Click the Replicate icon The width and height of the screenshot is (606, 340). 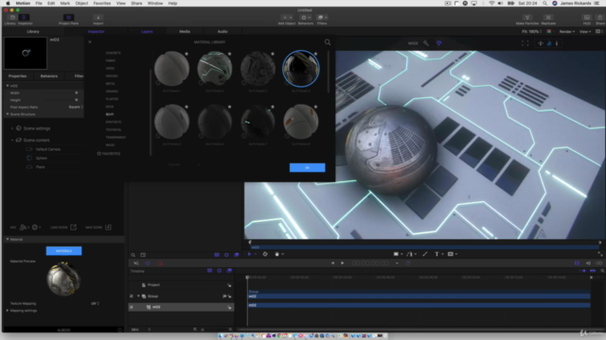[x=548, y=18]
